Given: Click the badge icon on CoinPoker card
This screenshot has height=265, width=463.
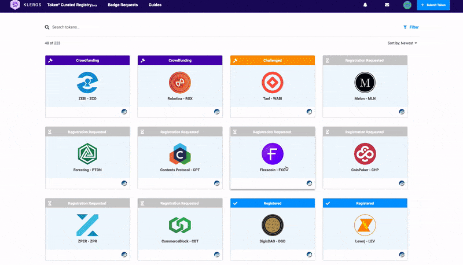Looking at the screenshot, I should (402, 183).
